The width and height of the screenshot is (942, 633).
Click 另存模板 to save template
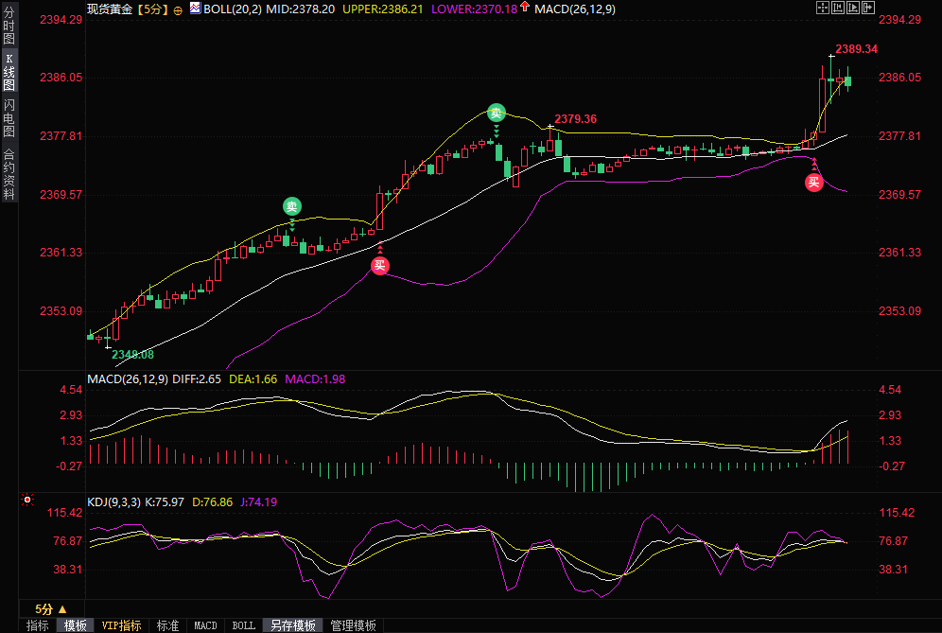[293, 625]
